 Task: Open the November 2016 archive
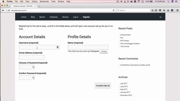pyautogui.click(x=126, y=95)
